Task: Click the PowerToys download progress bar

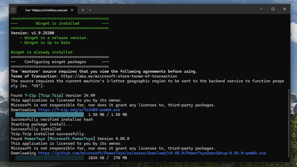Action: point(49,158)
